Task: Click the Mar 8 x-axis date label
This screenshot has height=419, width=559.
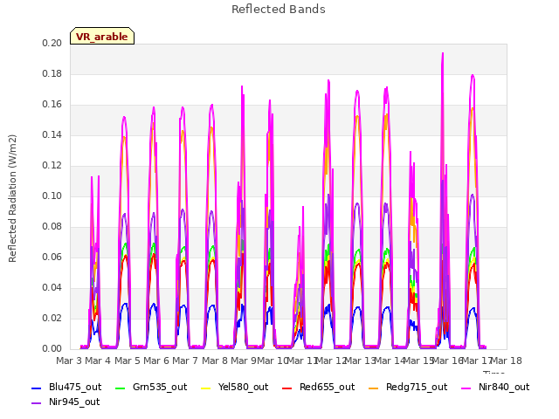Action: (215, 361)
